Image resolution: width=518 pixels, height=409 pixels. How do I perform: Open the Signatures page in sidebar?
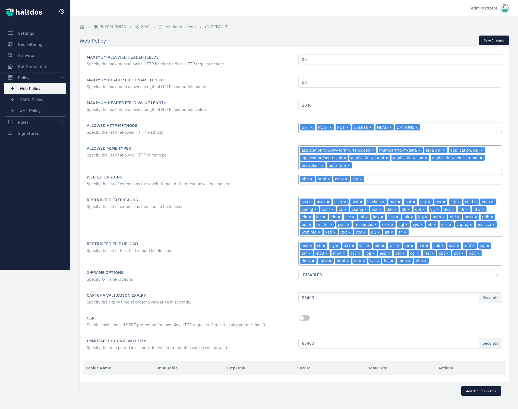click(x=28, y=133)
